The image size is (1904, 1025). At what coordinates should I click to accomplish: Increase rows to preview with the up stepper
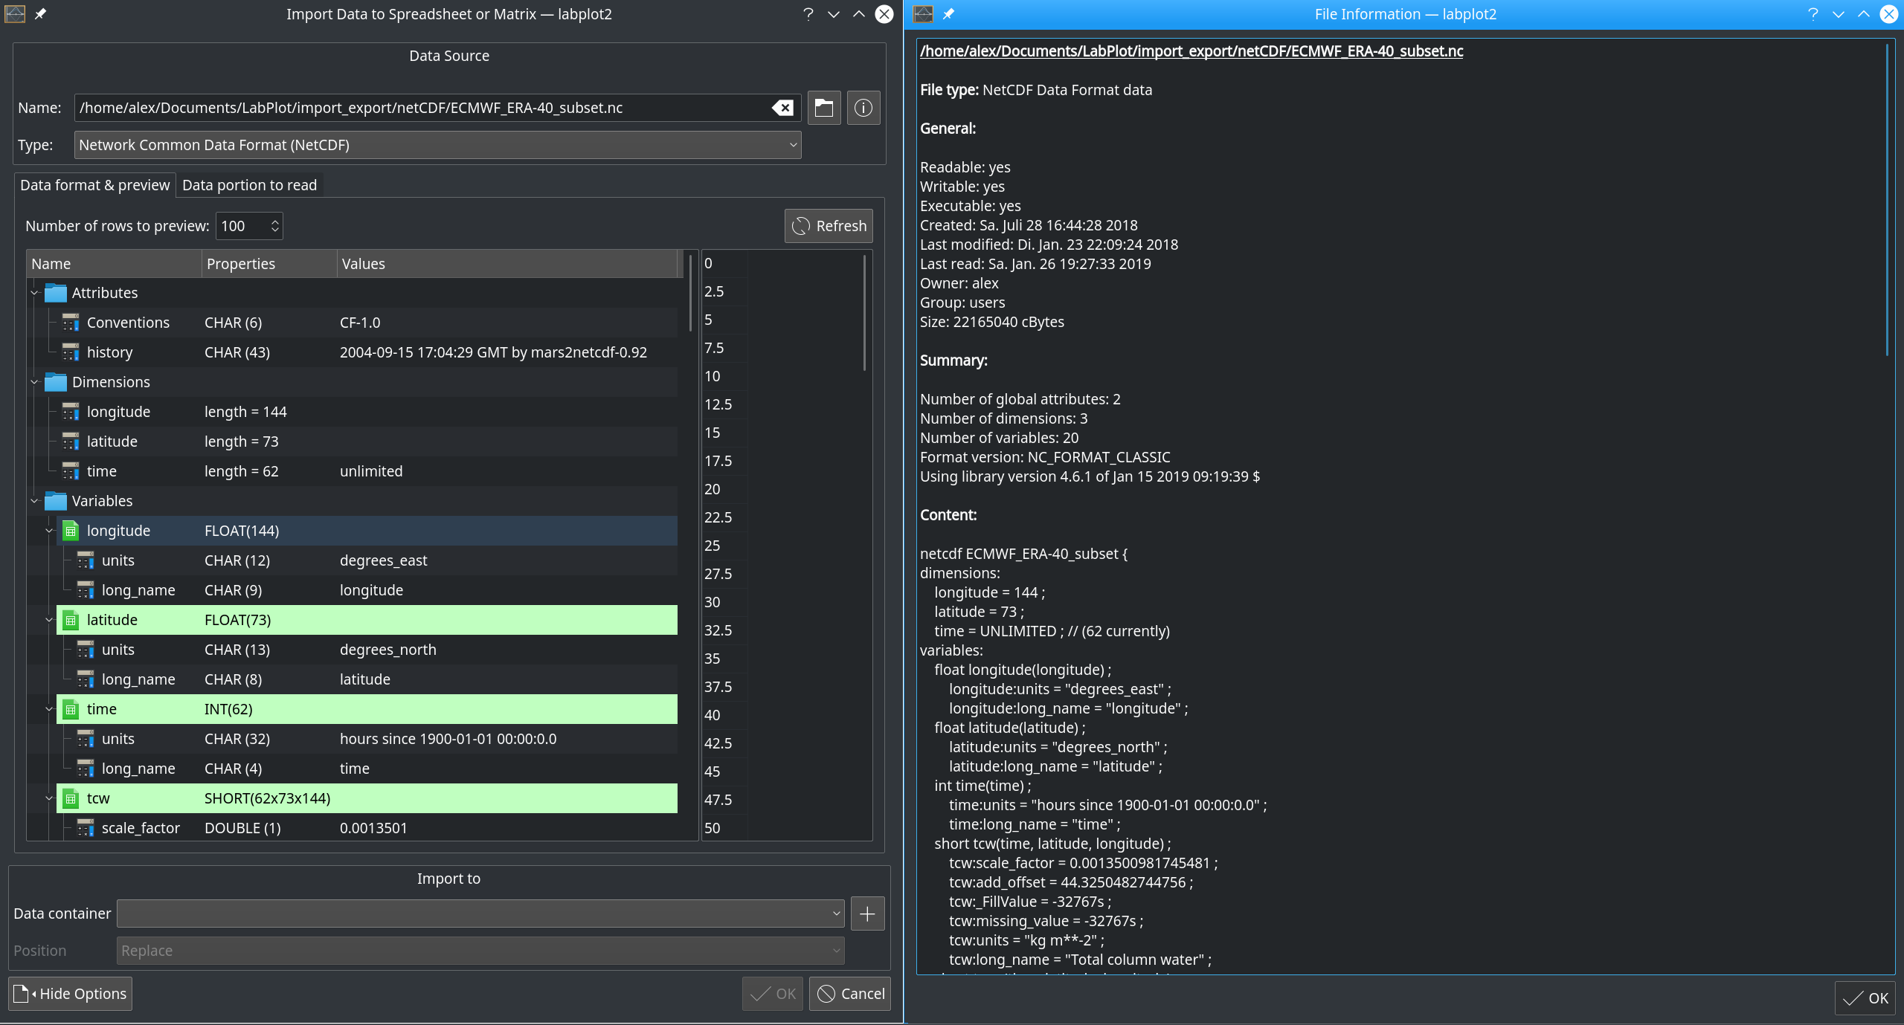(274, 220)
